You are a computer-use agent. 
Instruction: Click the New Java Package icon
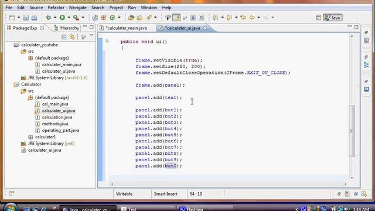[x=104, y=18]
